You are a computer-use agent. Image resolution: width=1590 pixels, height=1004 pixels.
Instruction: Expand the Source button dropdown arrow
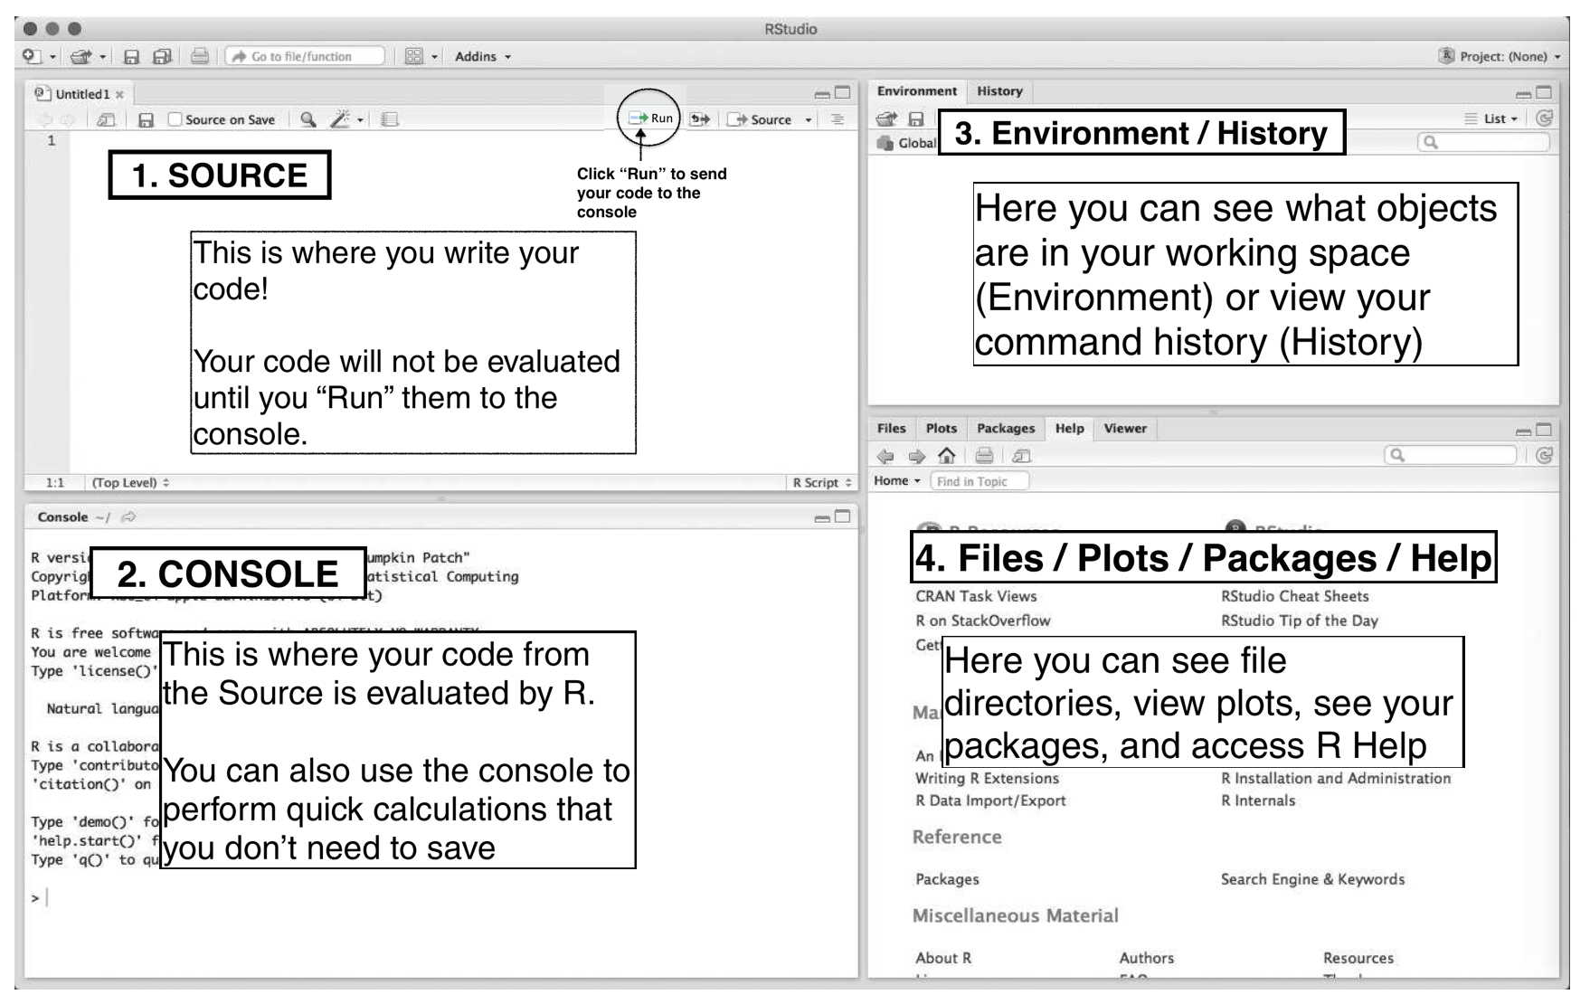tap(809, 120)
